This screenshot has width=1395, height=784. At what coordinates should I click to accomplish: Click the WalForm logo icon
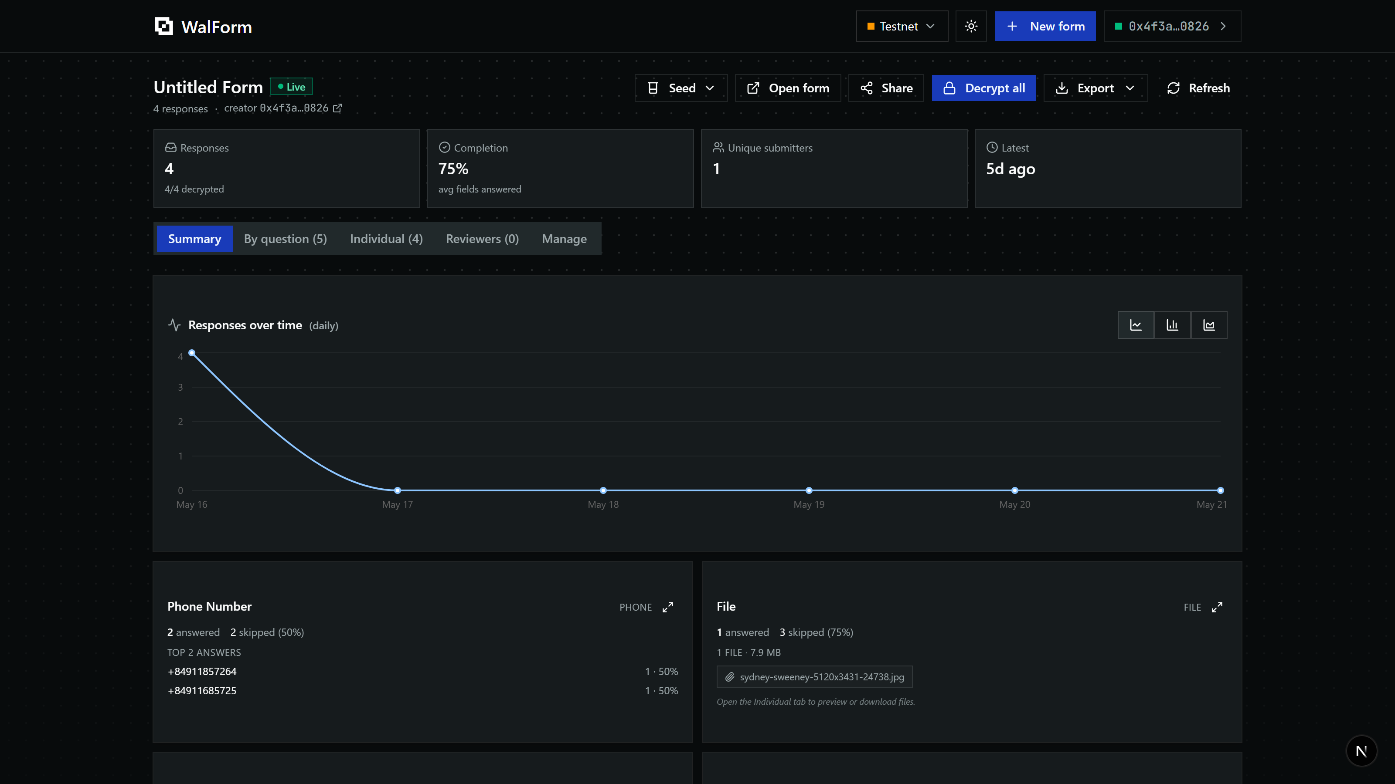point(163,27)
